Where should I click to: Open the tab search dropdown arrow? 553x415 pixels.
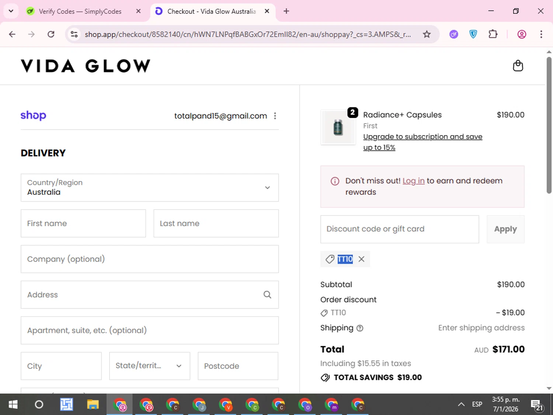pyautogui.click(x=11, y=11)
